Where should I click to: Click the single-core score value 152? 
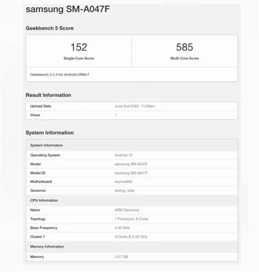point(79,47)
